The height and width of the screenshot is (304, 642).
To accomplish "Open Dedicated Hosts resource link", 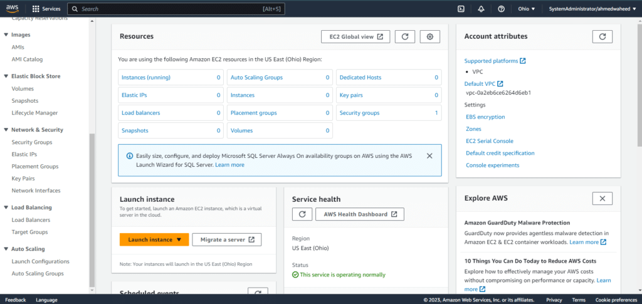I will click(x=360, y=77).
